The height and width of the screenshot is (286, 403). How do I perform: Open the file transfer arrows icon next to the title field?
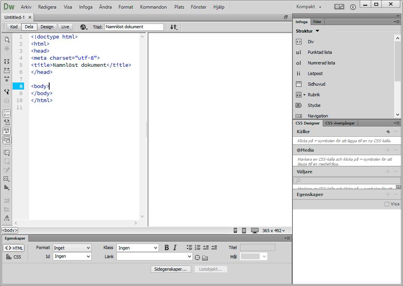[174, 27]
